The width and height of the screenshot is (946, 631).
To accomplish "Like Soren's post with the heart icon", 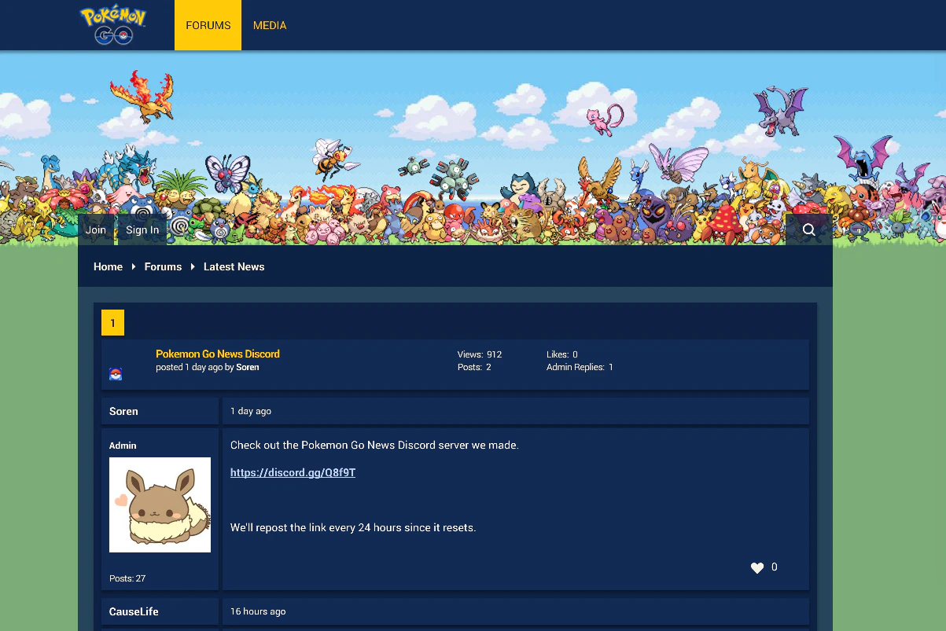I will coord(757,567).
